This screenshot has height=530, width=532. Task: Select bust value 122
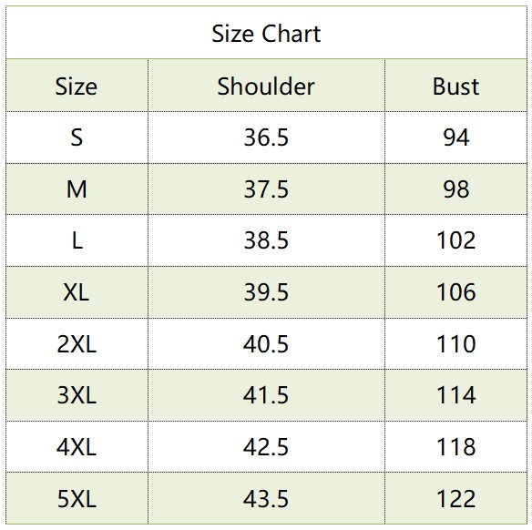[x=456, y=499]
